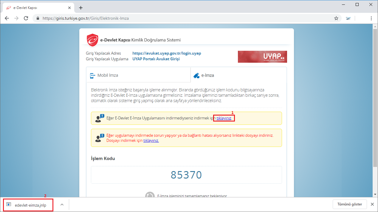Screen dimensions: 378x212
Task: Open the Chrome menu with three dots
Action: (x=371, y=18)
